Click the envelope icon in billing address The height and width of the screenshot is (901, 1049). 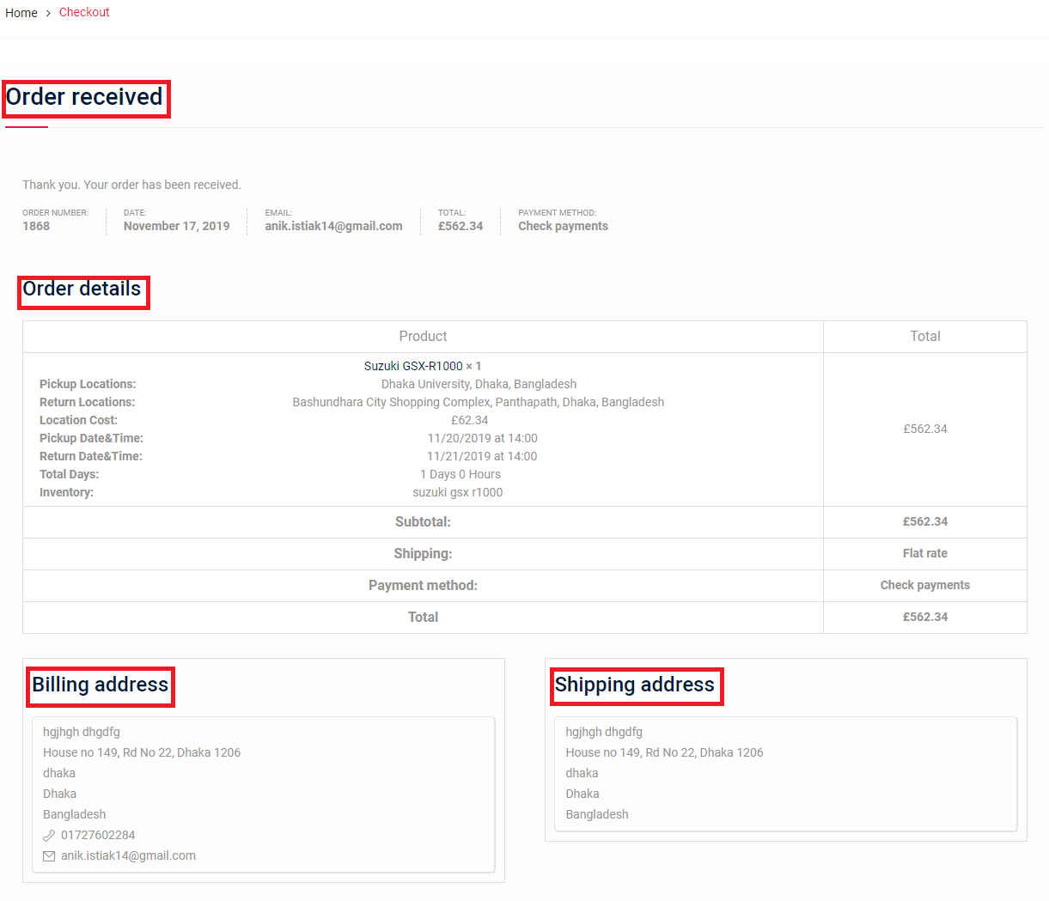[x=49, y=856]
